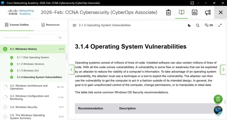Open 3.1.3 Windows GUI

click(x=28, y=70)
